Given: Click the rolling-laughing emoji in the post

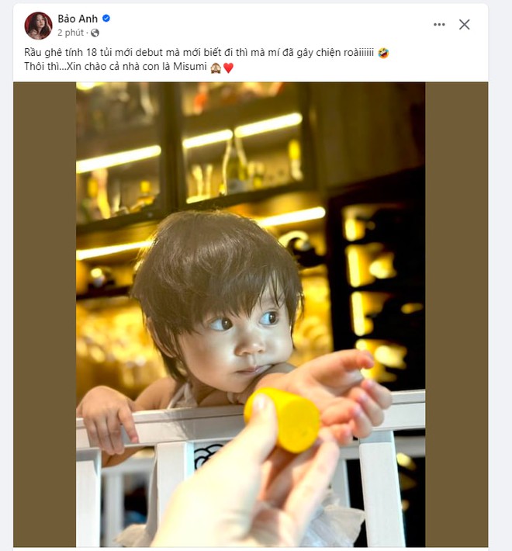Looking at the screenshot, I should 383,53.
